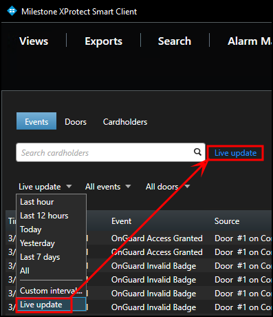Switch to the Search workspace tab
The image size is (273, 317).
click(175, 41)
